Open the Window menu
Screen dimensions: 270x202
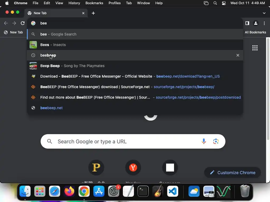coord(143,3)
